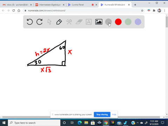Open the taskbar clock and date

point(154,123)
